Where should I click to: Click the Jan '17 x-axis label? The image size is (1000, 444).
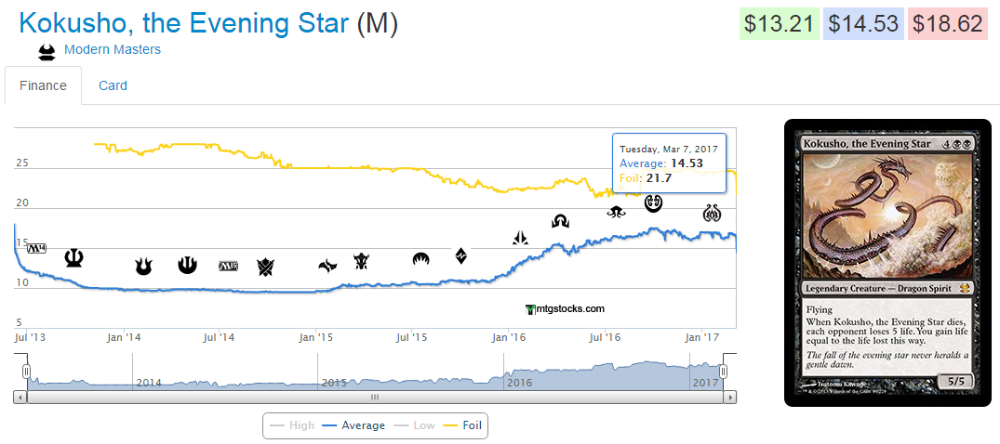[x=701, y=336]
